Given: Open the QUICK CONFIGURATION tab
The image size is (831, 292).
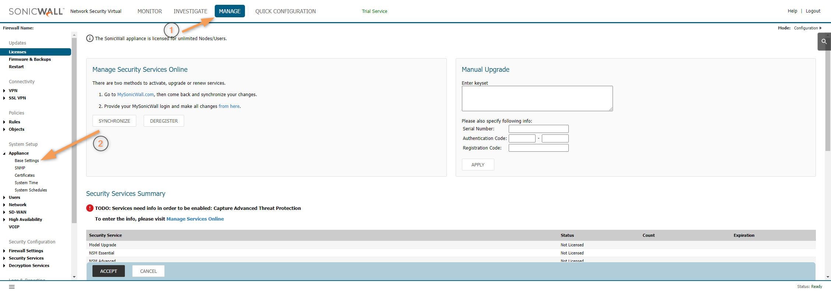Looking at the screenshot, I should point(285,11).
